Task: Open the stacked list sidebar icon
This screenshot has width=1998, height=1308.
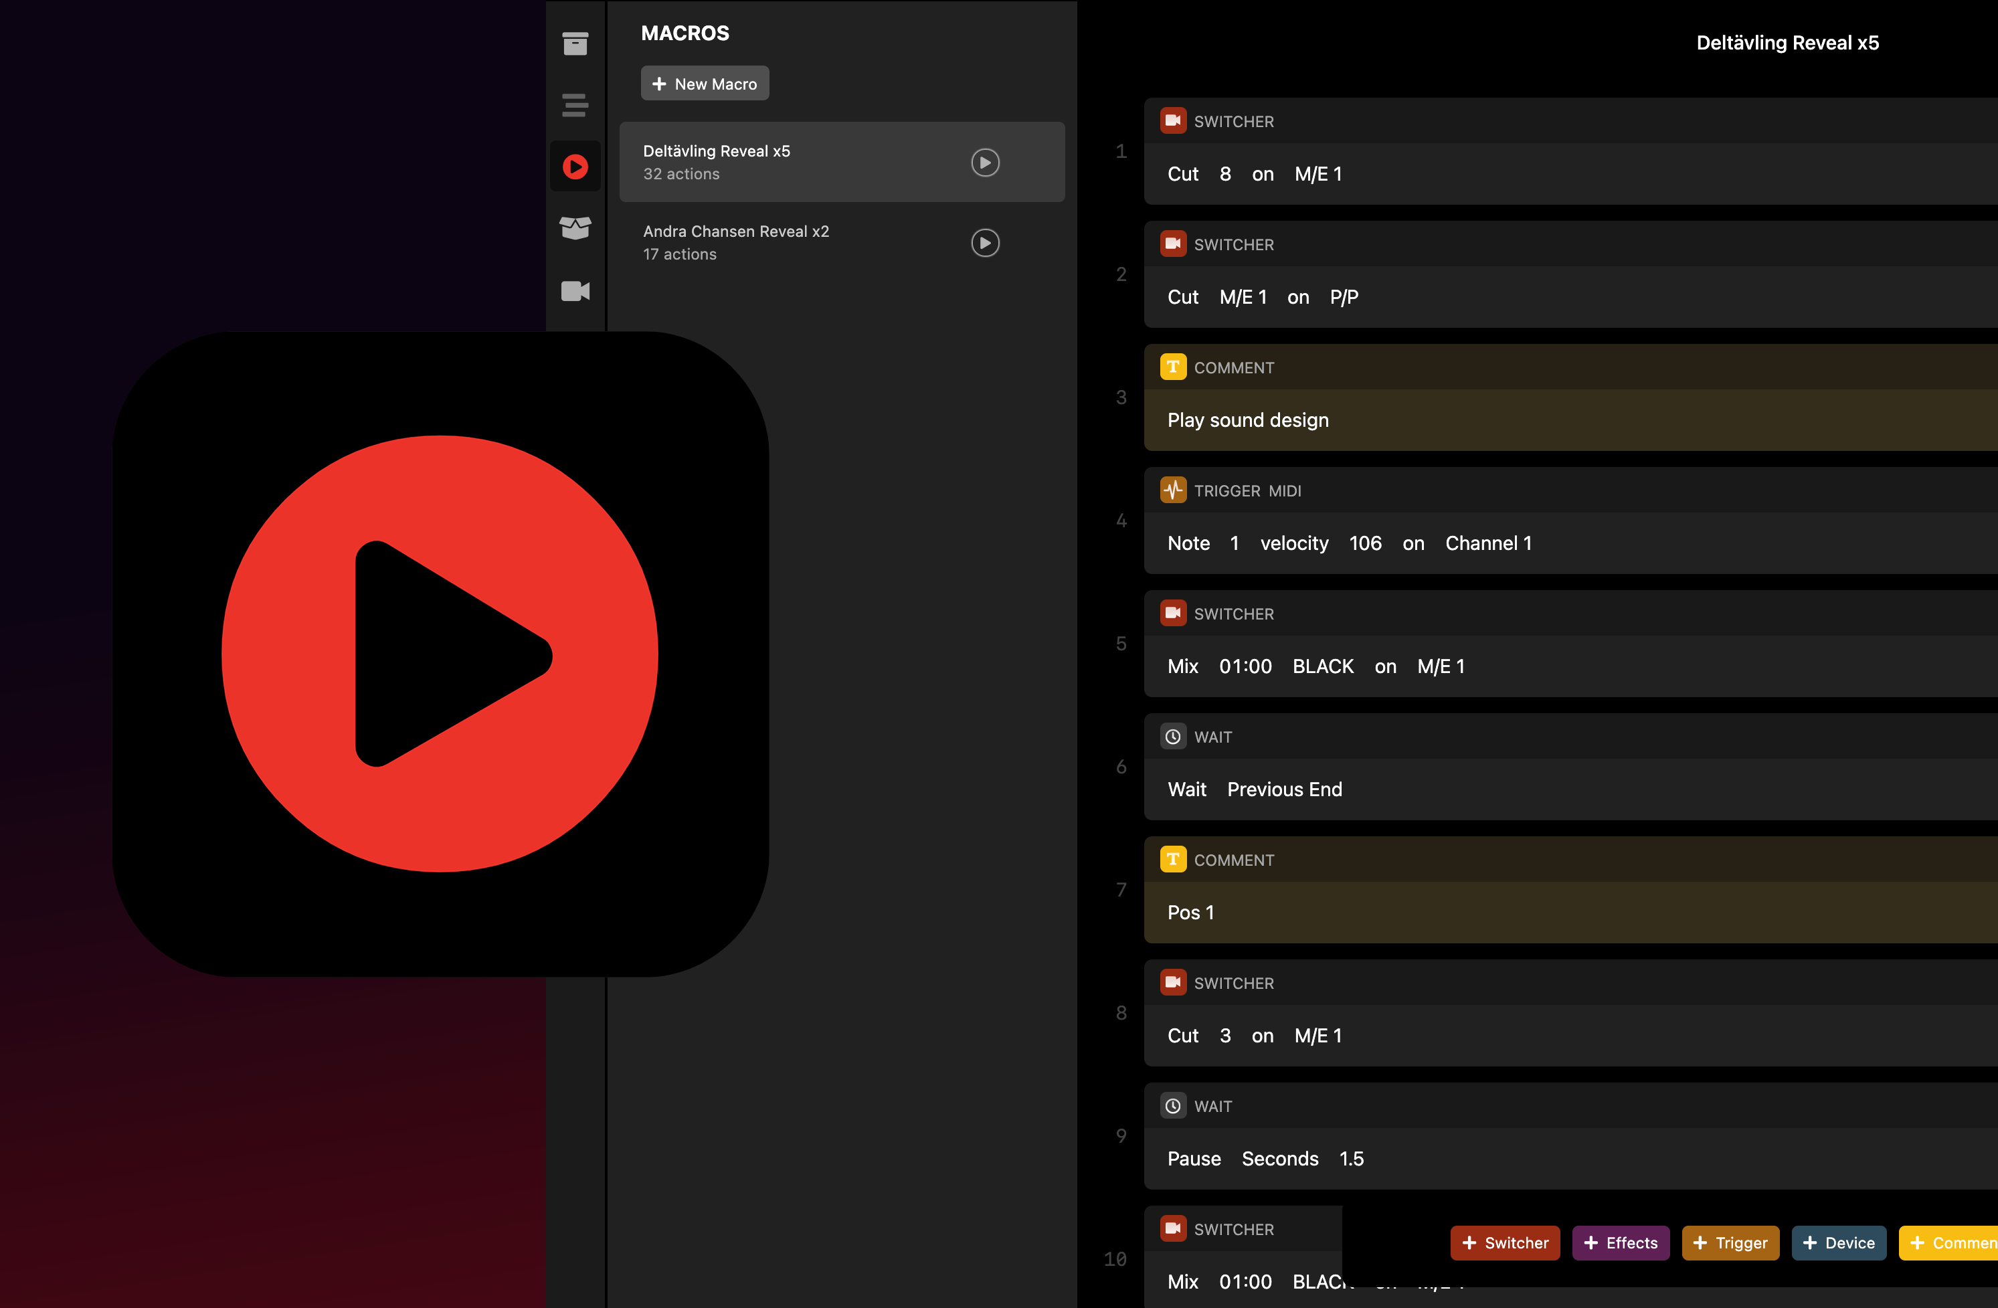Action: click(x=575, y=105)
